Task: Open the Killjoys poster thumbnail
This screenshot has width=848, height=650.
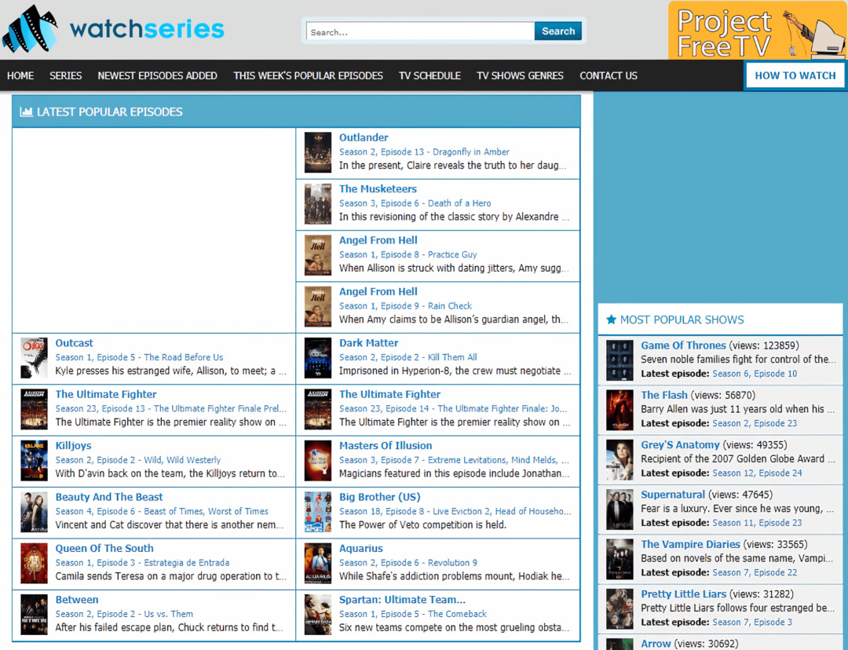Action: [x=34, y=461]
